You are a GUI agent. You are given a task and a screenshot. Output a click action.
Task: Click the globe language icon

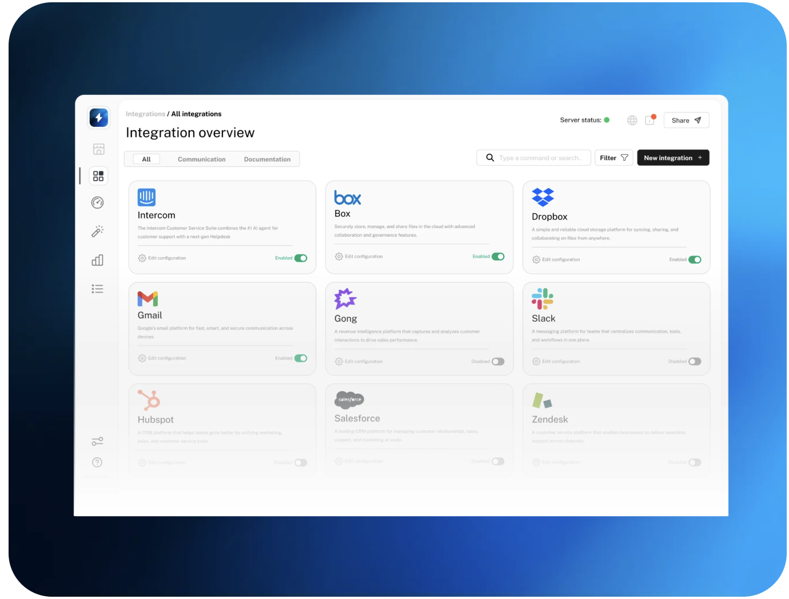pos(632,120)
